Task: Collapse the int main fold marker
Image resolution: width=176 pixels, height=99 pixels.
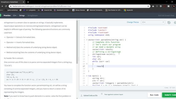Action: (x=87, y=76)
